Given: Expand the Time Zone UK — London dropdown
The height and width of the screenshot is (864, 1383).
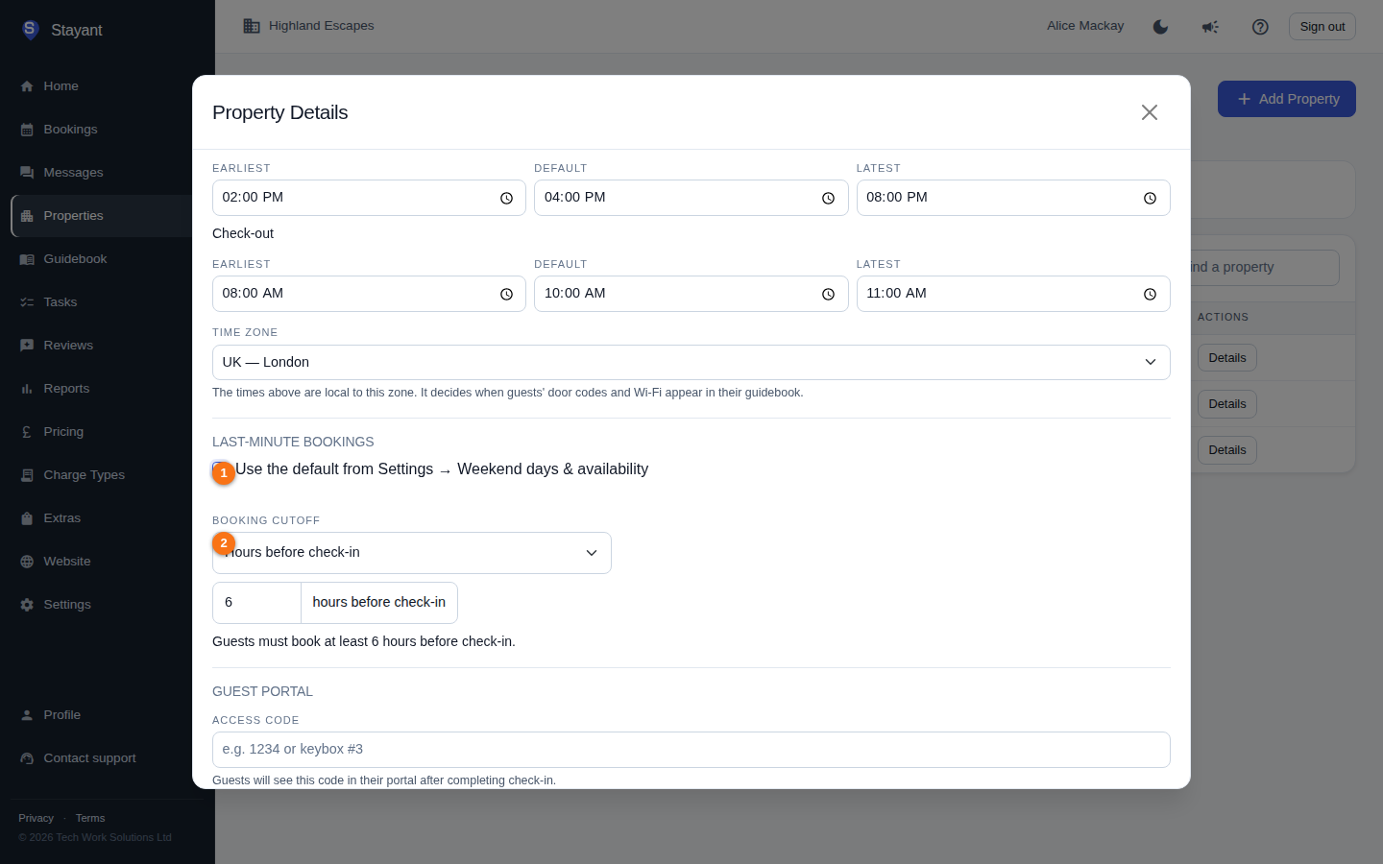Looking at the screenshot, I should (x=691, y=363).
